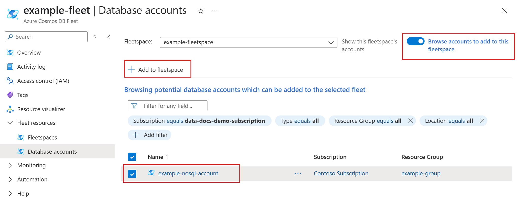Remove Resource Group filter with X
The image size is (517, 212).
tap(410, 121)
